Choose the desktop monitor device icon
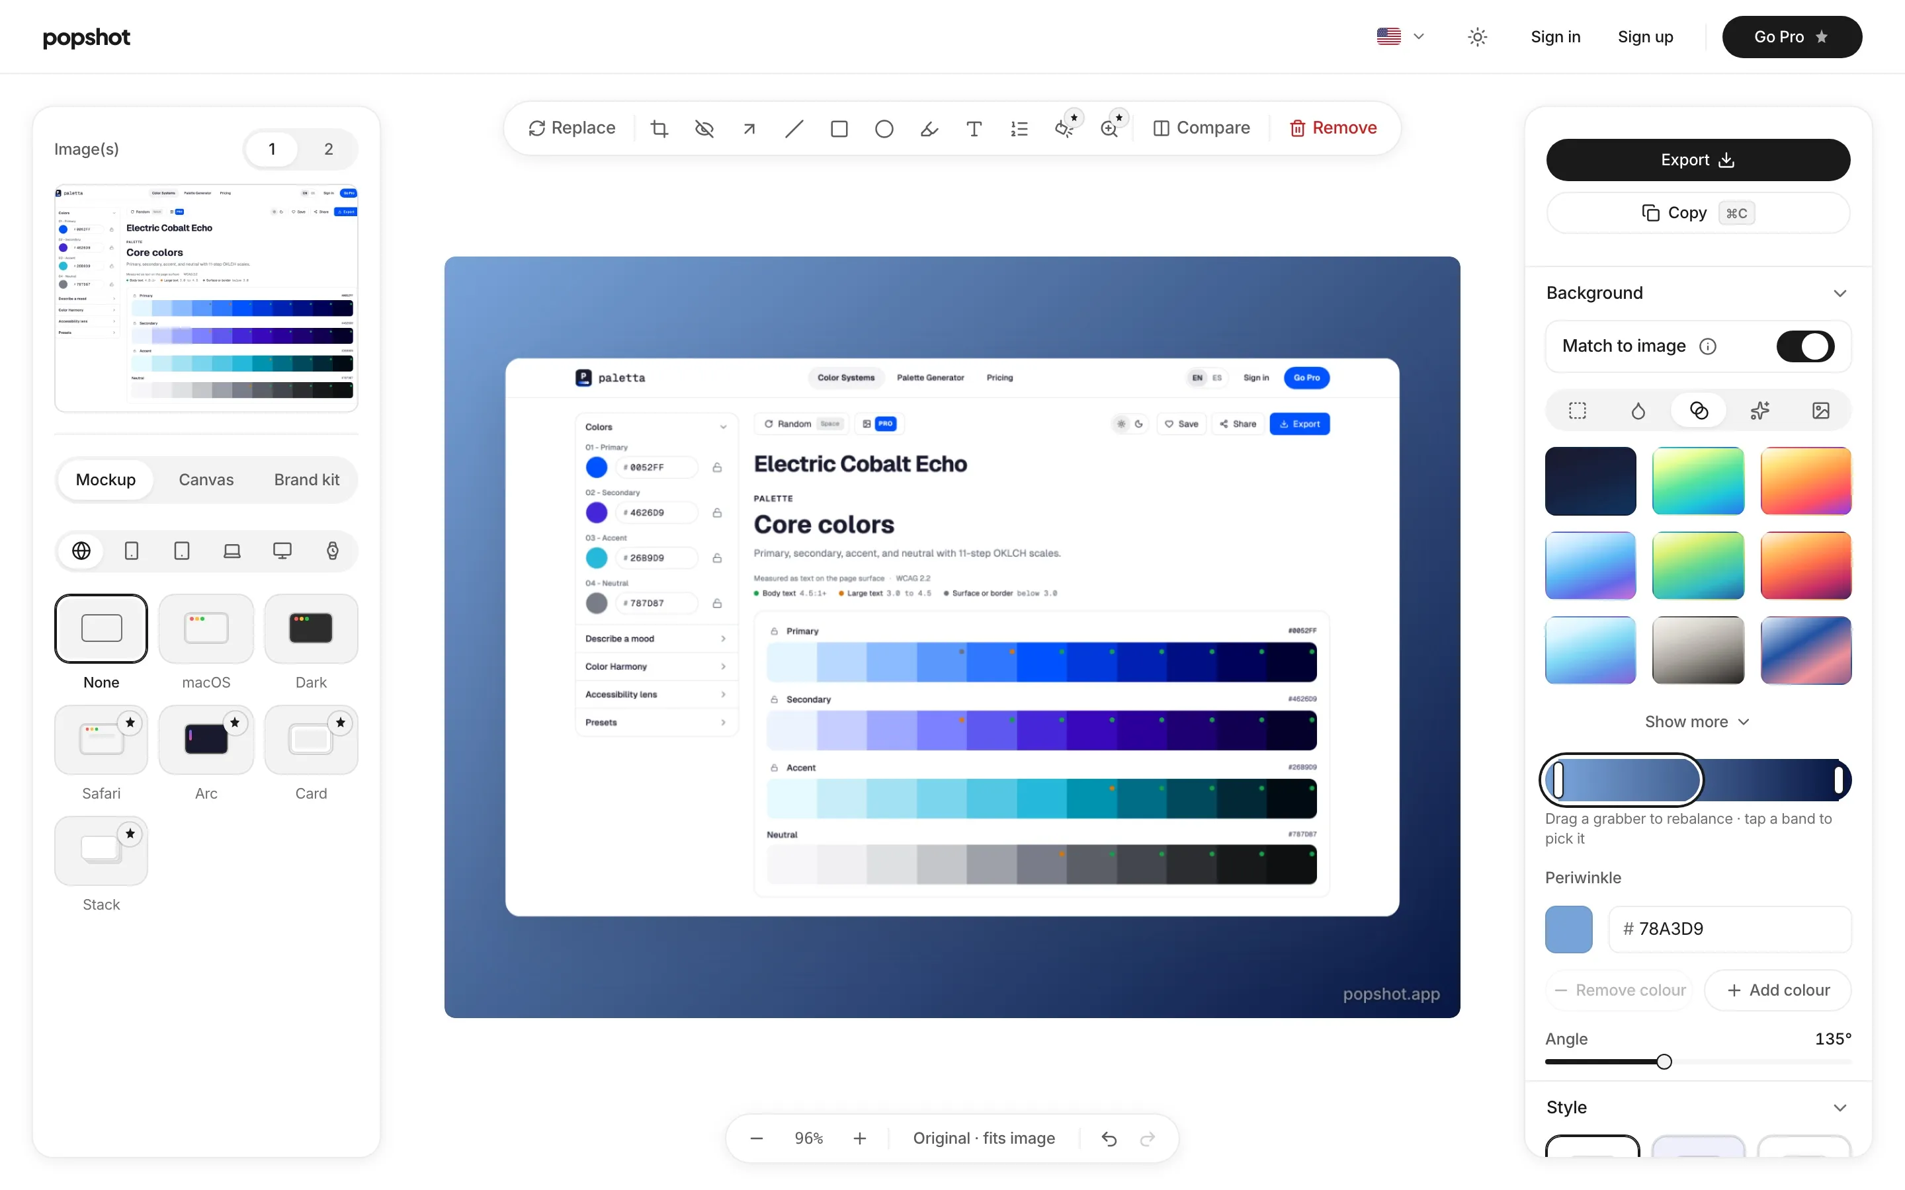The image size is (1905, 1190). click(x=282, y=551)
